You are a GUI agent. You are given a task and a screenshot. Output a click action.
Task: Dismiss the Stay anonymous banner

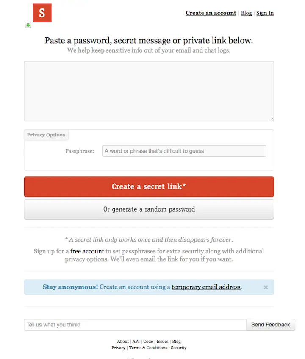pyautogui.click(x=266, y=287)
